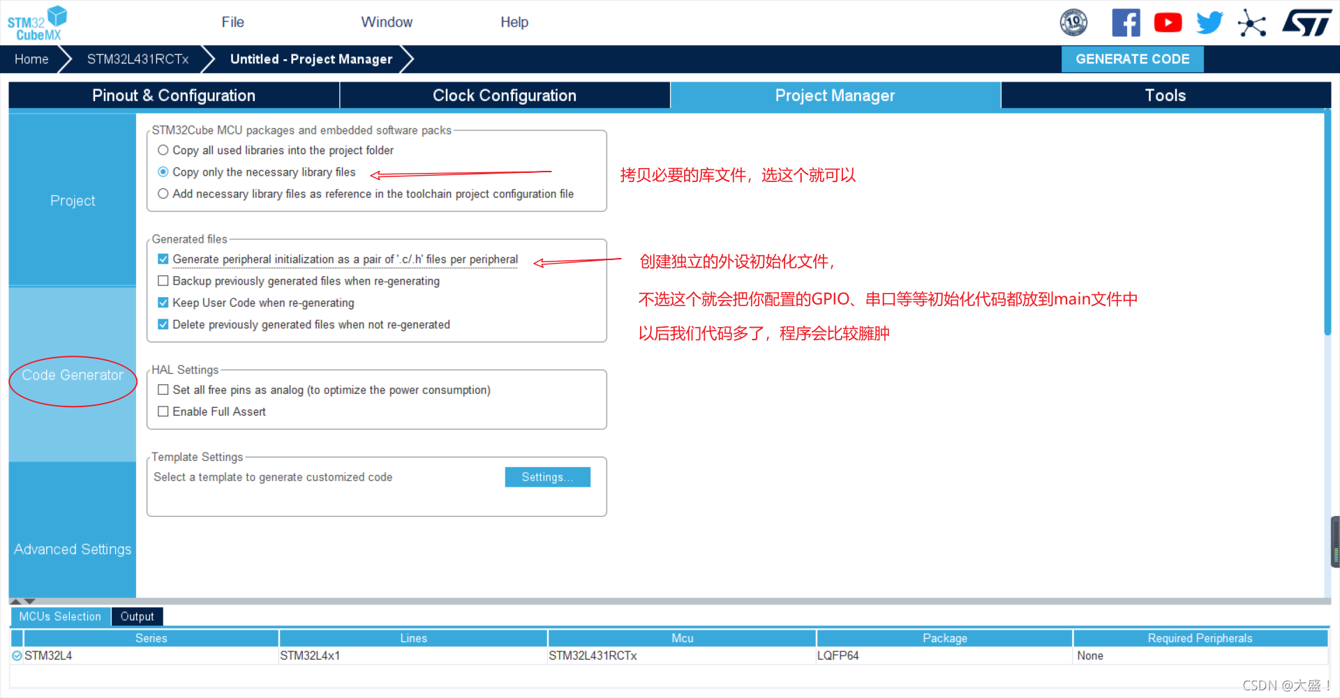
Task: Enable Full Assert checkbox
Action: tap(163, 411)
